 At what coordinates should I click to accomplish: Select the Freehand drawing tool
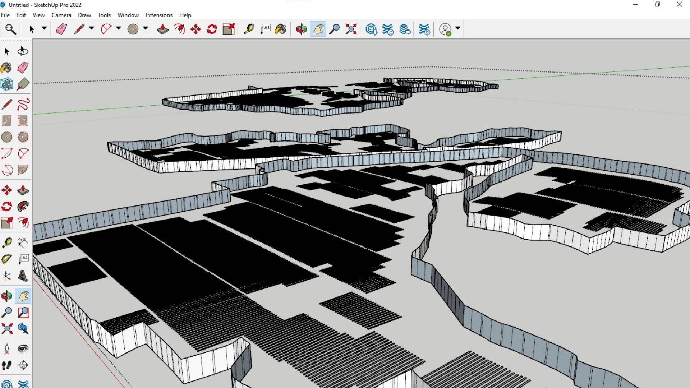click(x=23, y=104)
